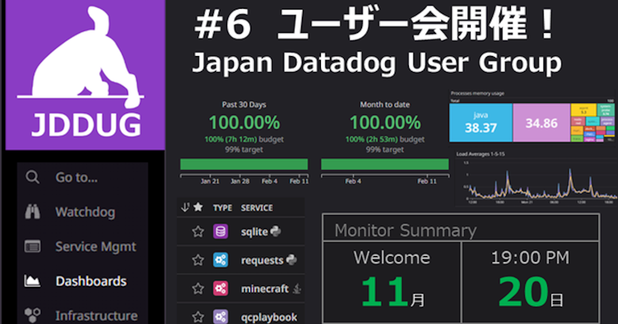Click the 100% (2h 53m) budget text
Image resolution: width=618 pixels, height=324 pixels.
click(385, 139)
